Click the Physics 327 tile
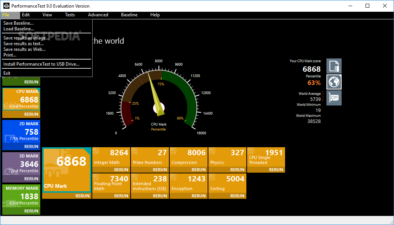The height and width of the screenshot is (225, 394). [227, 157]
